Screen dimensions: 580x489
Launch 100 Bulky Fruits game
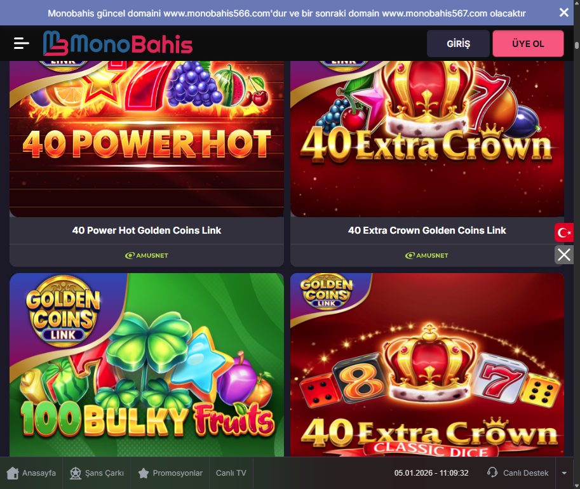[147, 365]
